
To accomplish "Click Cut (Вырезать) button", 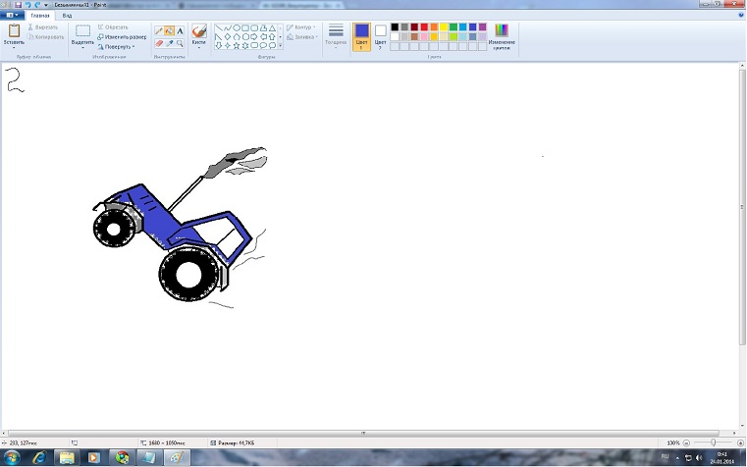I will click(x=43, y=27).
